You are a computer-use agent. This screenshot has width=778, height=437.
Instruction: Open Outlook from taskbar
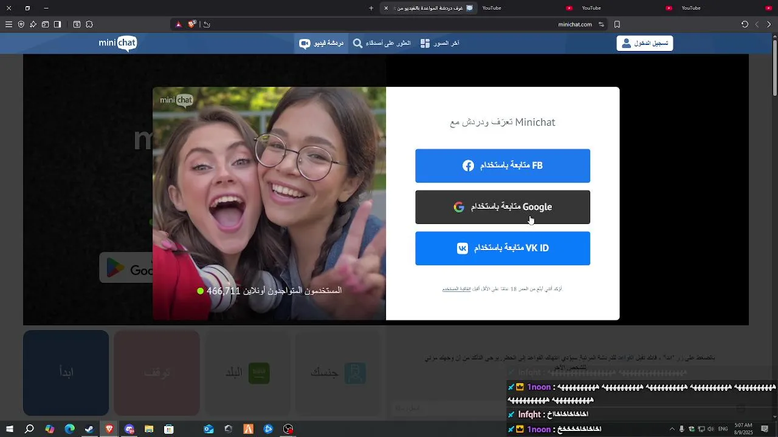coord(208,429)
